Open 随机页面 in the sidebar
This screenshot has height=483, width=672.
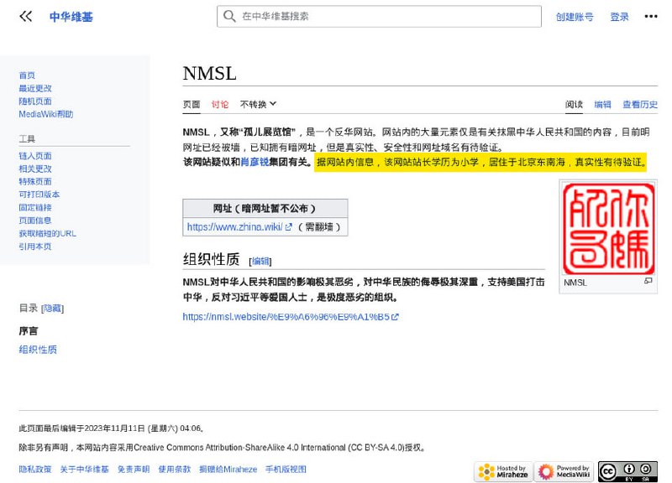coord(34,100)
